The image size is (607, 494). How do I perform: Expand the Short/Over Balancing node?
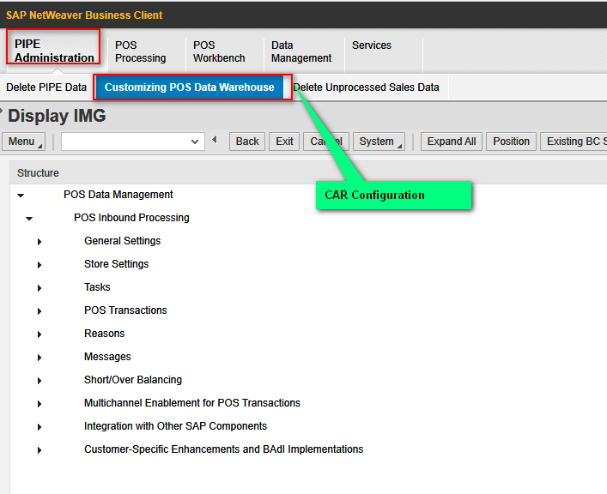coord(39,381)
